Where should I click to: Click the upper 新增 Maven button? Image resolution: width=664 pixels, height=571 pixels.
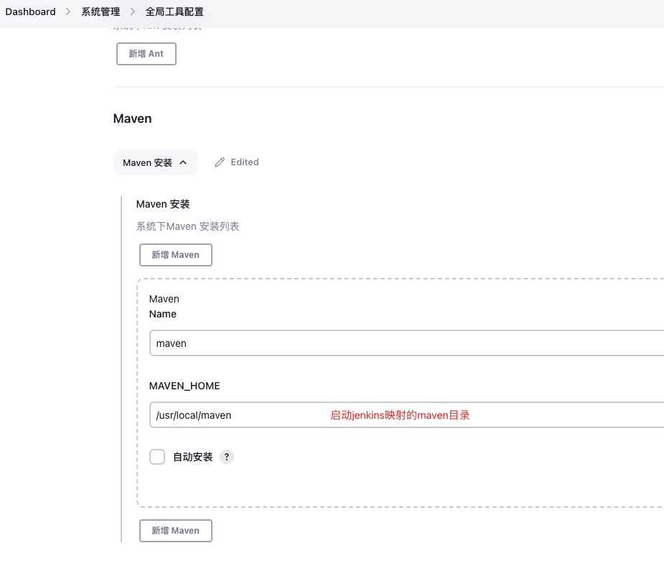coord(176,255)
